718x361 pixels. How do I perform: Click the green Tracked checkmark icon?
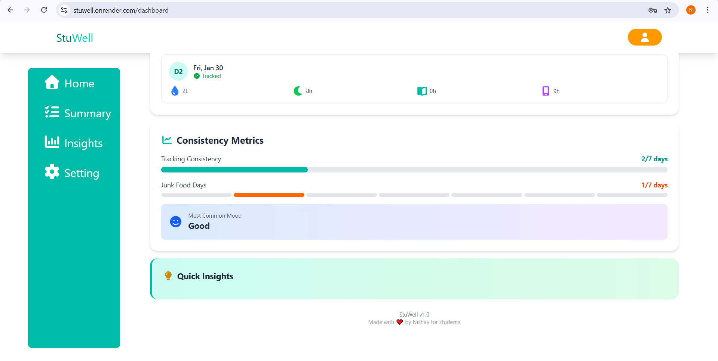(197, 76)
